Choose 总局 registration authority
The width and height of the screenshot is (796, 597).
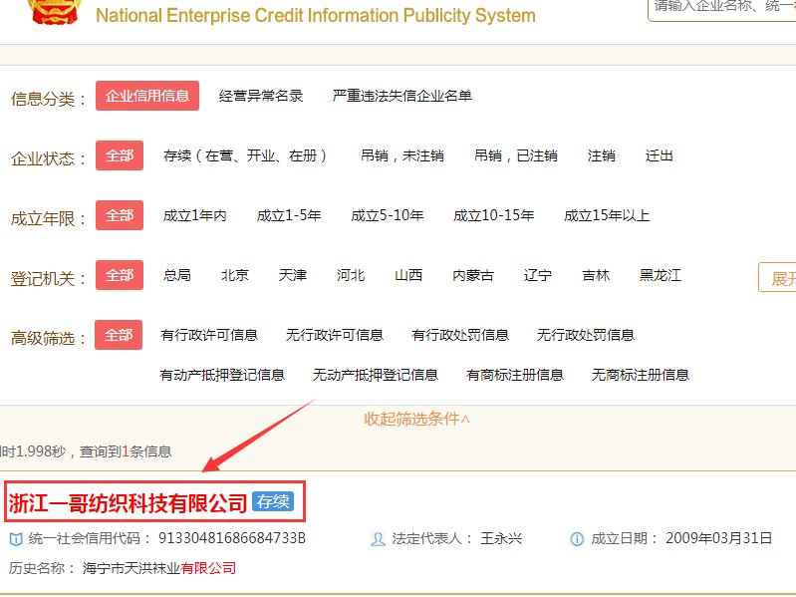[177, 275]
